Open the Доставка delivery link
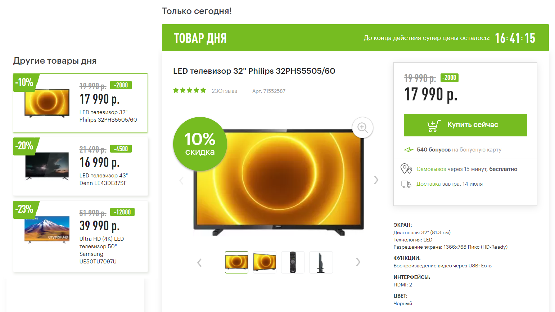This screenshot has width=555, height=312. tap(428, 184)
